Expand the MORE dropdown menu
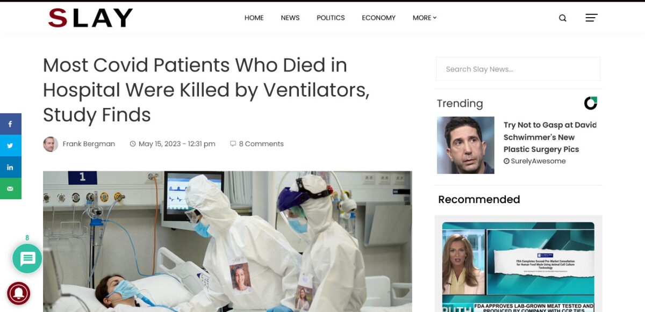 (x=424, y=18)
